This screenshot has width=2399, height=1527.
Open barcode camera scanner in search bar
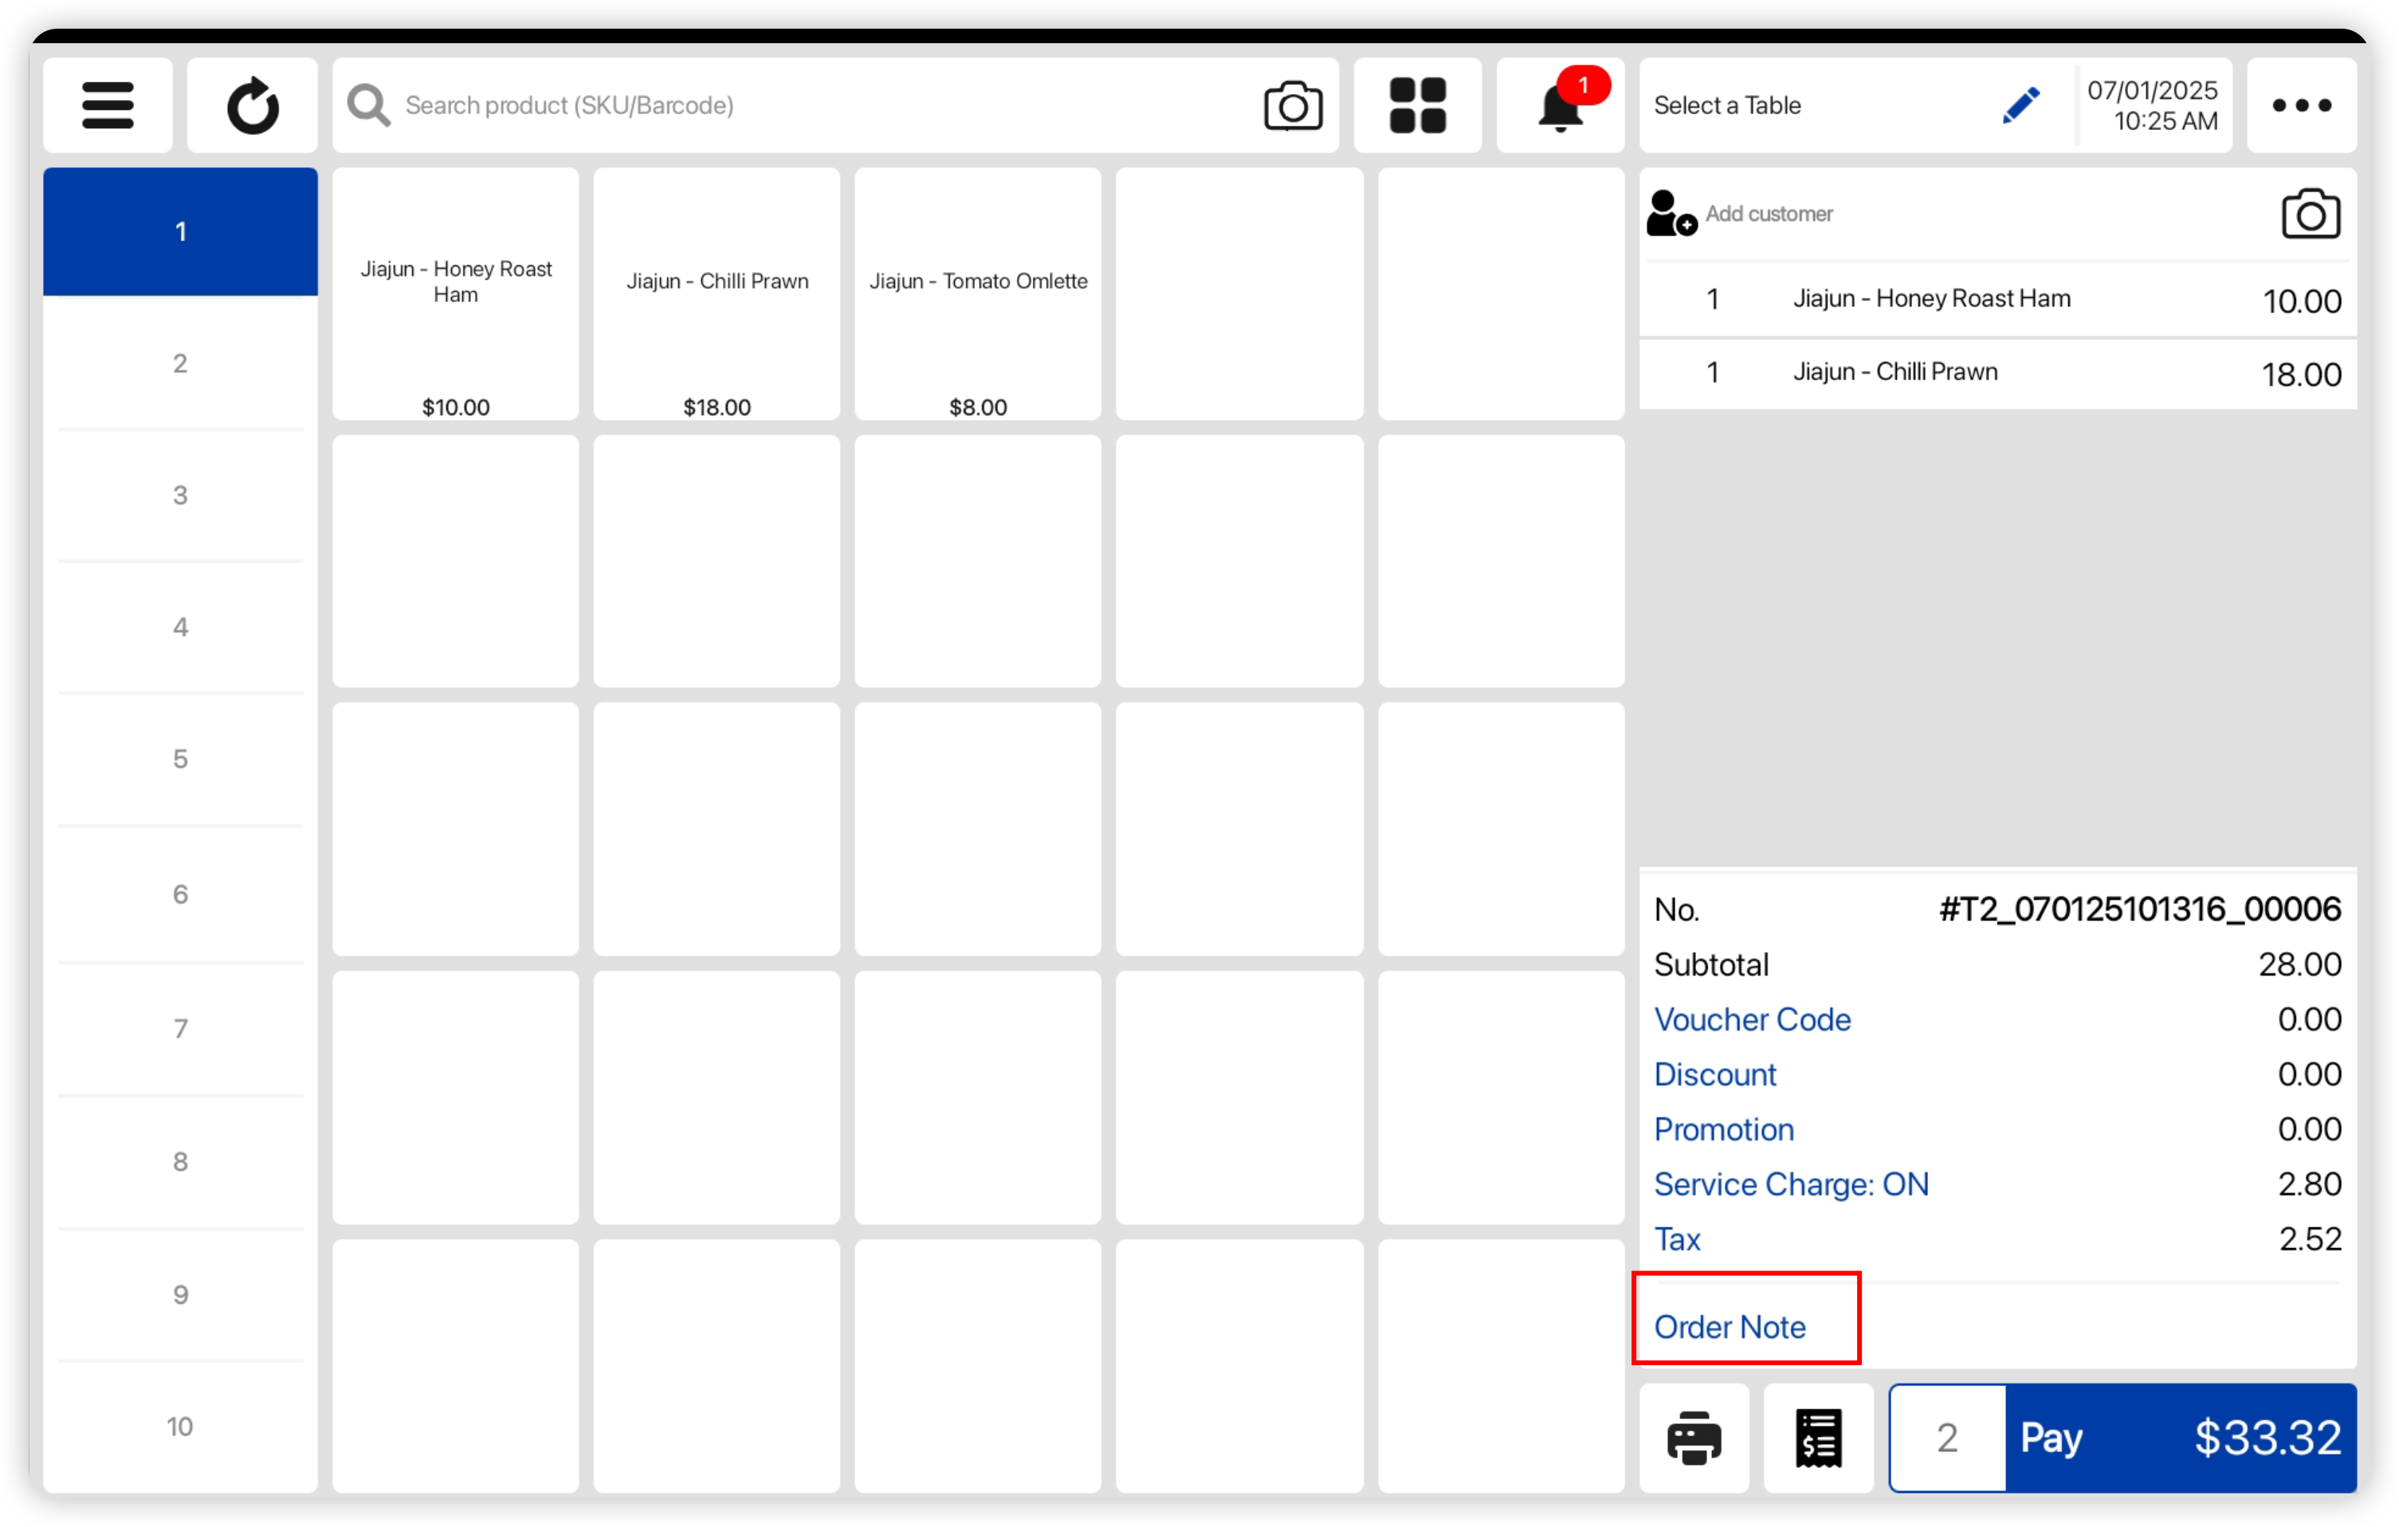1292,105
